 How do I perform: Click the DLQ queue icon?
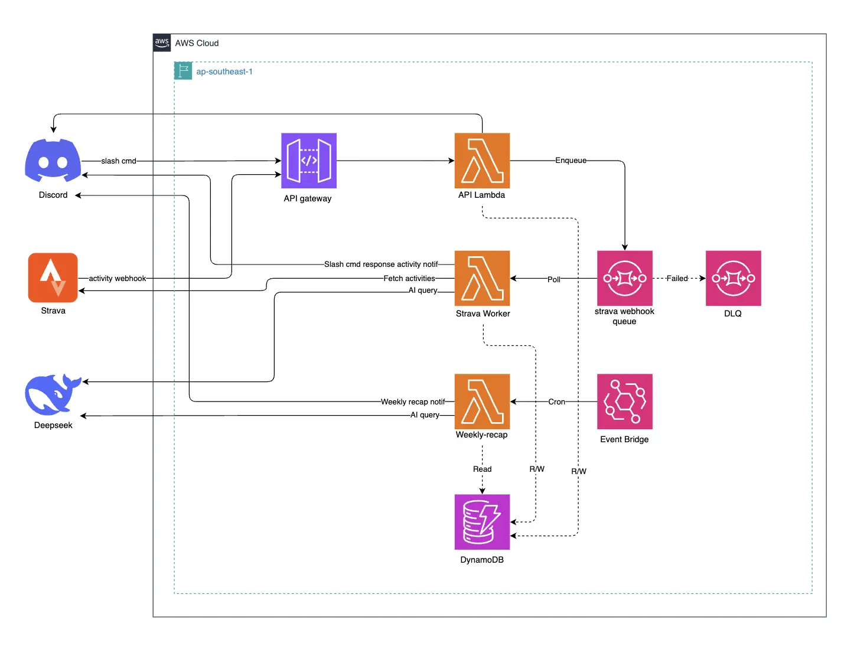click(734, 278)
